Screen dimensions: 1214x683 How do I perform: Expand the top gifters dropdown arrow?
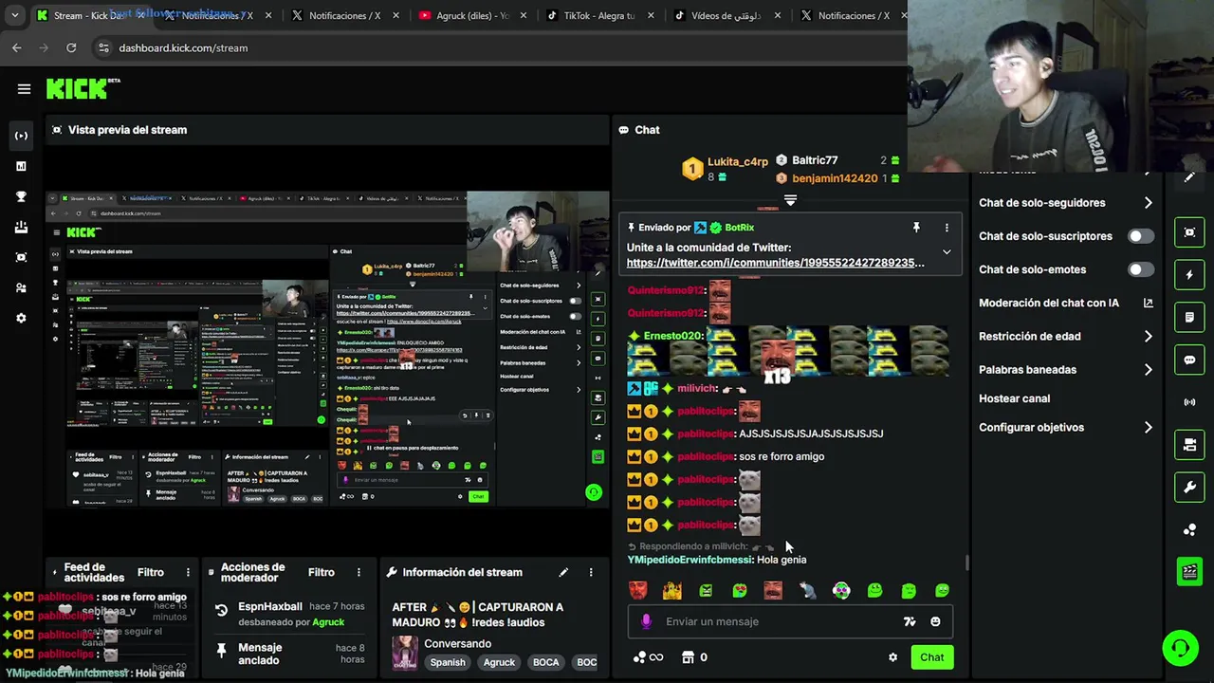(x=790, y=200)
